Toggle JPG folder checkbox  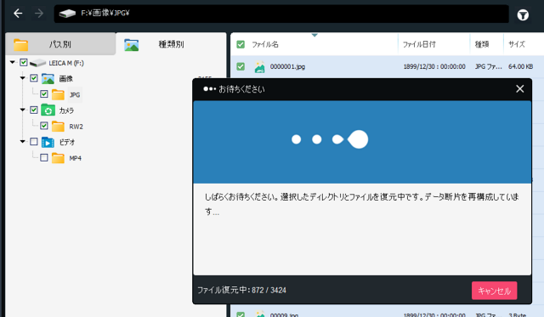[x=44, y=94]
